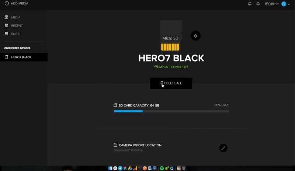Viewport: 295px width, 171px height.
Task: Click the 25% used label
Action: point(221,105)
